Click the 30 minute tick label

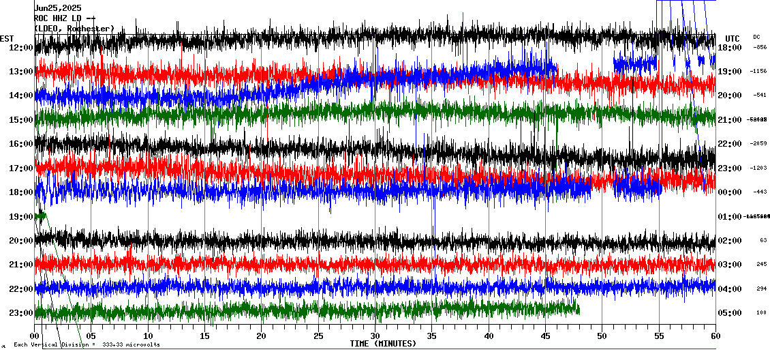point(375,336)
